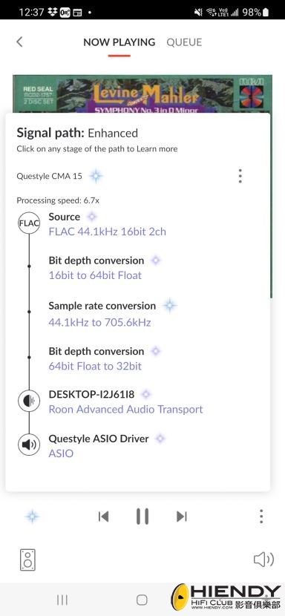The image size is (285, 616).
Task: Skip to the previous track
Action: tap(103, 517)
